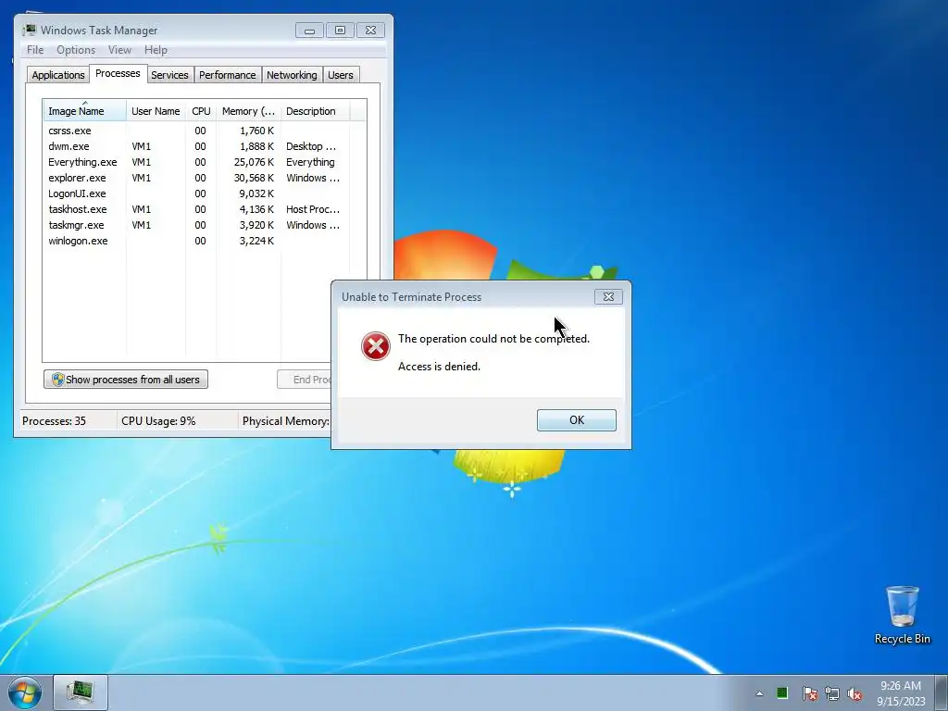Click OK in the error dialog
948x711 pixels.
click(576, 420)
